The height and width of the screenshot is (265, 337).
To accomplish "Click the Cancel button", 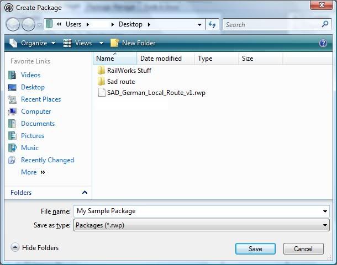I will pyautogui.click(x=303, y=249).
